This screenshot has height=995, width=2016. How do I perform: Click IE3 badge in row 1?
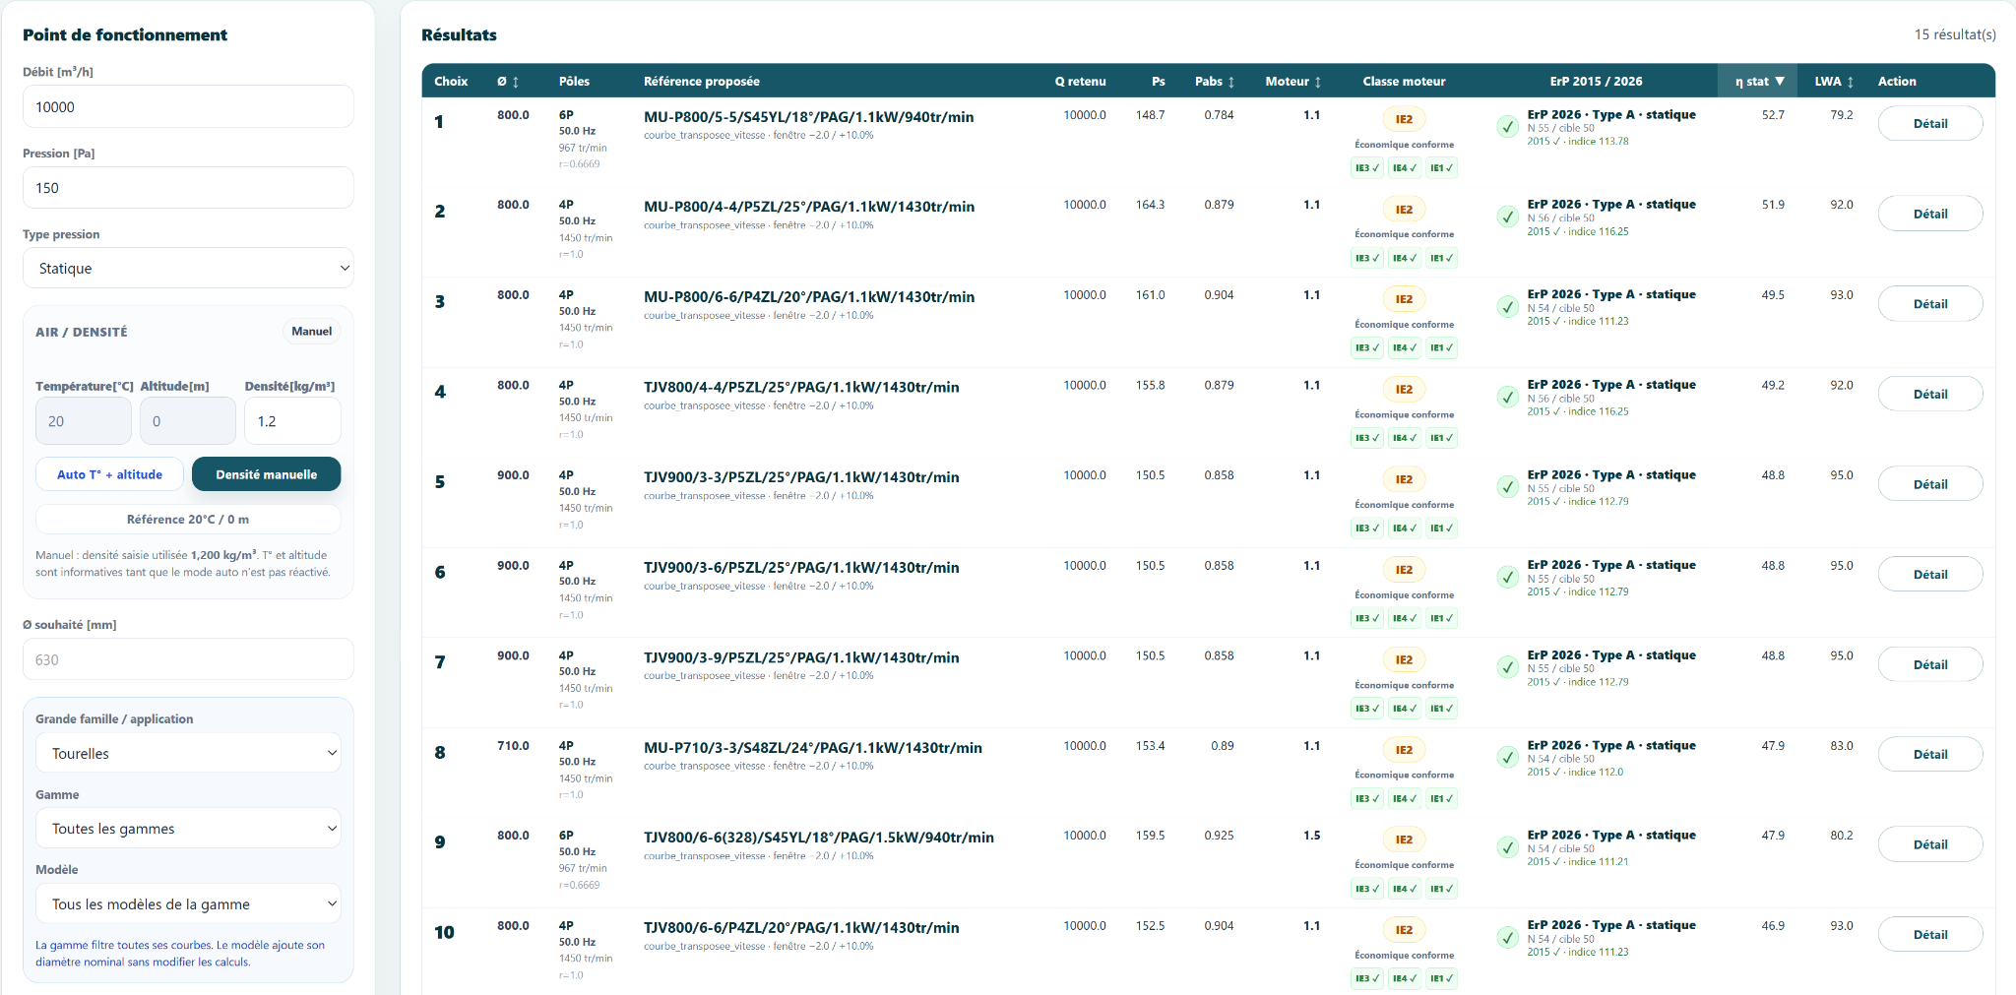coord(1366,168)
